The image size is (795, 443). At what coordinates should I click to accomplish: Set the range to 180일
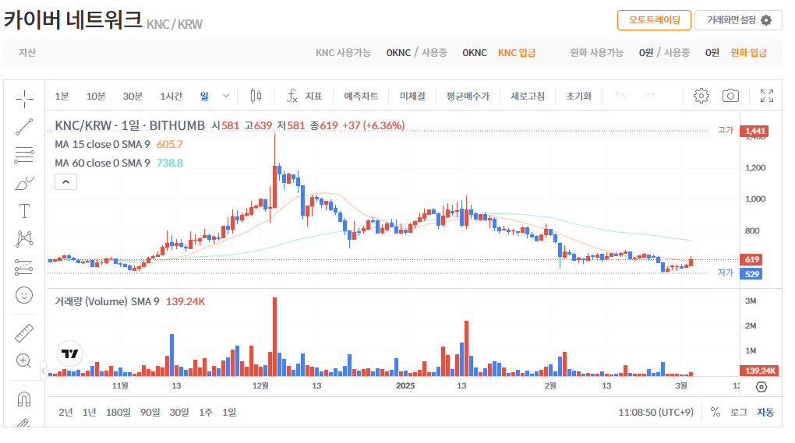point(118,412)
